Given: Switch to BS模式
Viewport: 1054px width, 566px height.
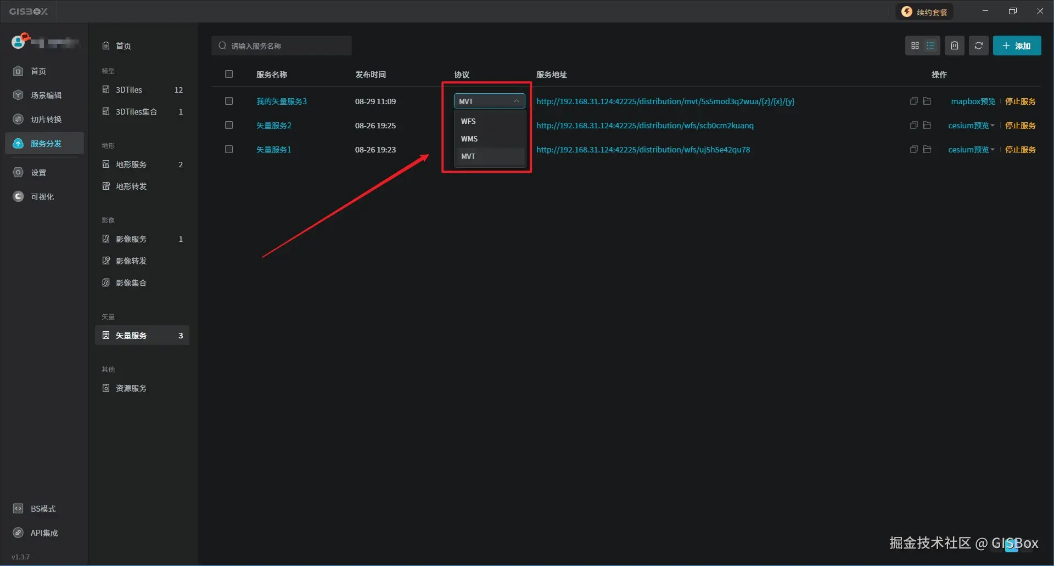Looking at the screenshot, I should tap(44, 509).
